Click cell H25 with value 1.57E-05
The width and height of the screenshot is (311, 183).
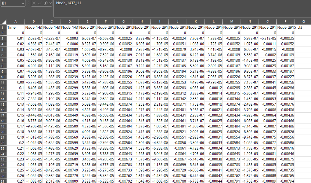(142, 159)
